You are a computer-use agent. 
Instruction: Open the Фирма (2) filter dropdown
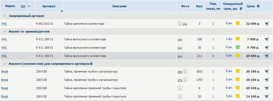tap(29, 6)
